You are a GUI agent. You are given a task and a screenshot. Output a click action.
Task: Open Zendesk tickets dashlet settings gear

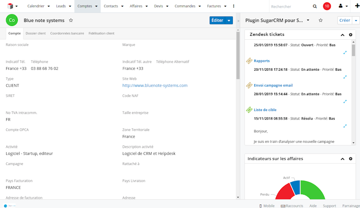pos(350,35)
